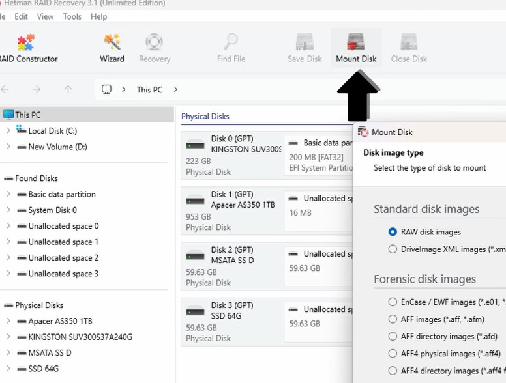
Task: Select AFF images (*.aff, *.afm) option
Action: (x=393, y=319)
